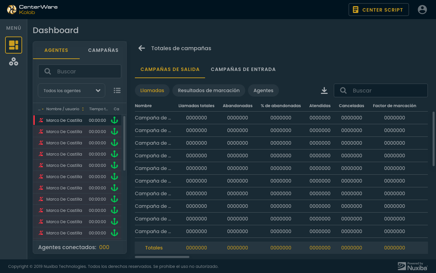
Task: Open the Dashboard icon in the menu sidebar
Action: 14,45
